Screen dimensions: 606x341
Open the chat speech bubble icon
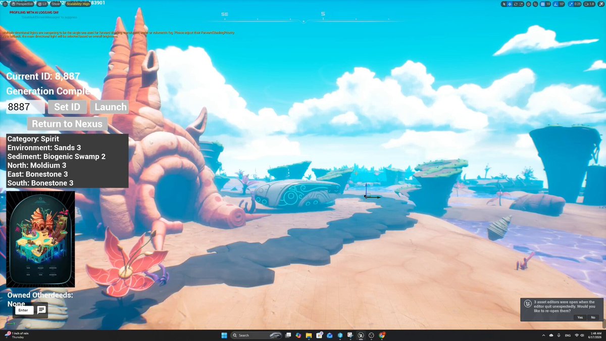(x=41, y=310)
